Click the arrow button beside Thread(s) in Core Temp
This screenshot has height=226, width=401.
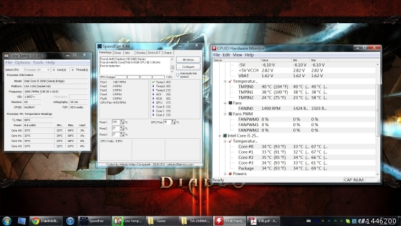point(73,70)
